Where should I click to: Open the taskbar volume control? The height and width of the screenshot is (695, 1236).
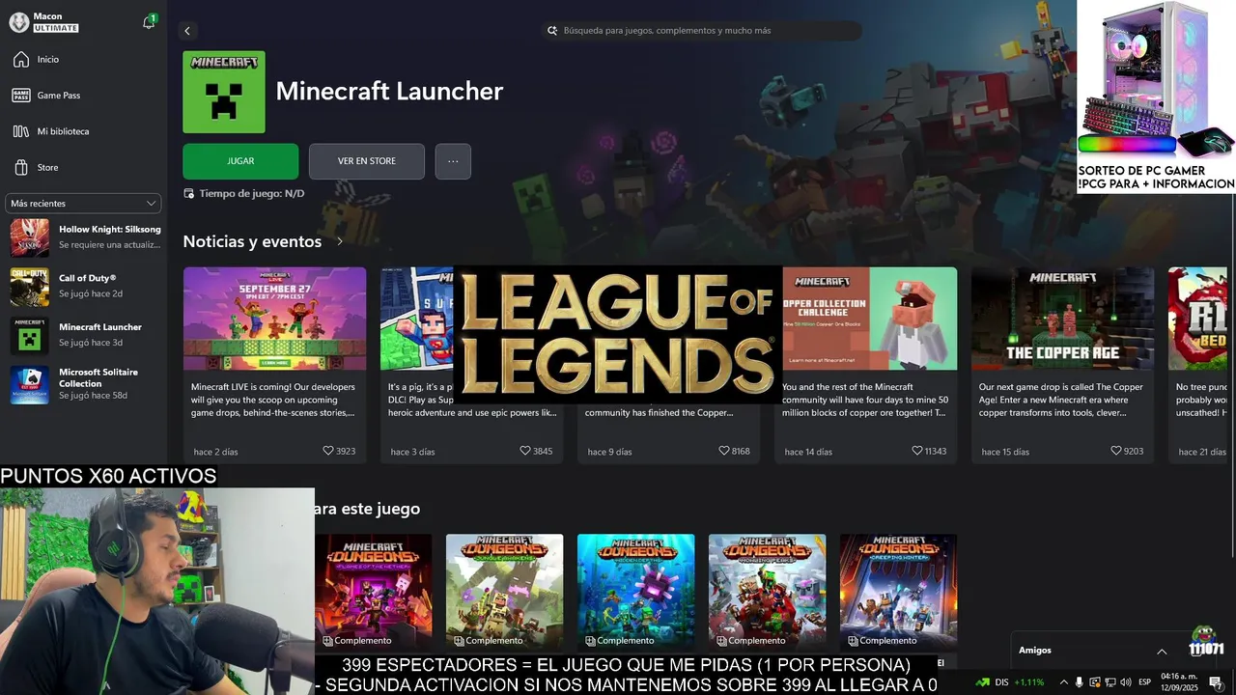[x=1126, y=682]
